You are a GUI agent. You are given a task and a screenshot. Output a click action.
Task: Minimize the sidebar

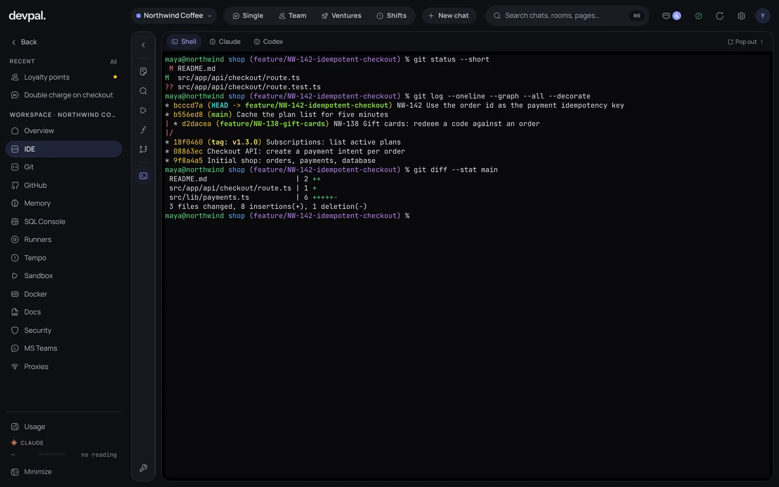64,471
